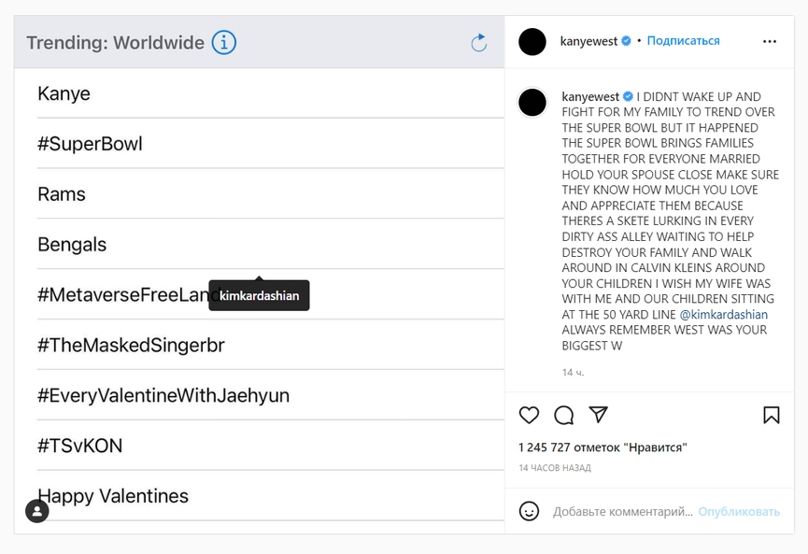Image resolution: width=808 pixels, height=554 pixels.
Task: Save post with bookmark icon
Action: (771, 415)
